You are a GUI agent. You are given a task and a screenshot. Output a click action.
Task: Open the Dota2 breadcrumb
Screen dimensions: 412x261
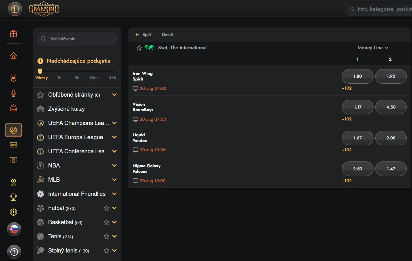tap(168, 35)
